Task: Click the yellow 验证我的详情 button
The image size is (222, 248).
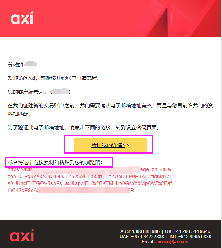Action: [x=110, y=145]
